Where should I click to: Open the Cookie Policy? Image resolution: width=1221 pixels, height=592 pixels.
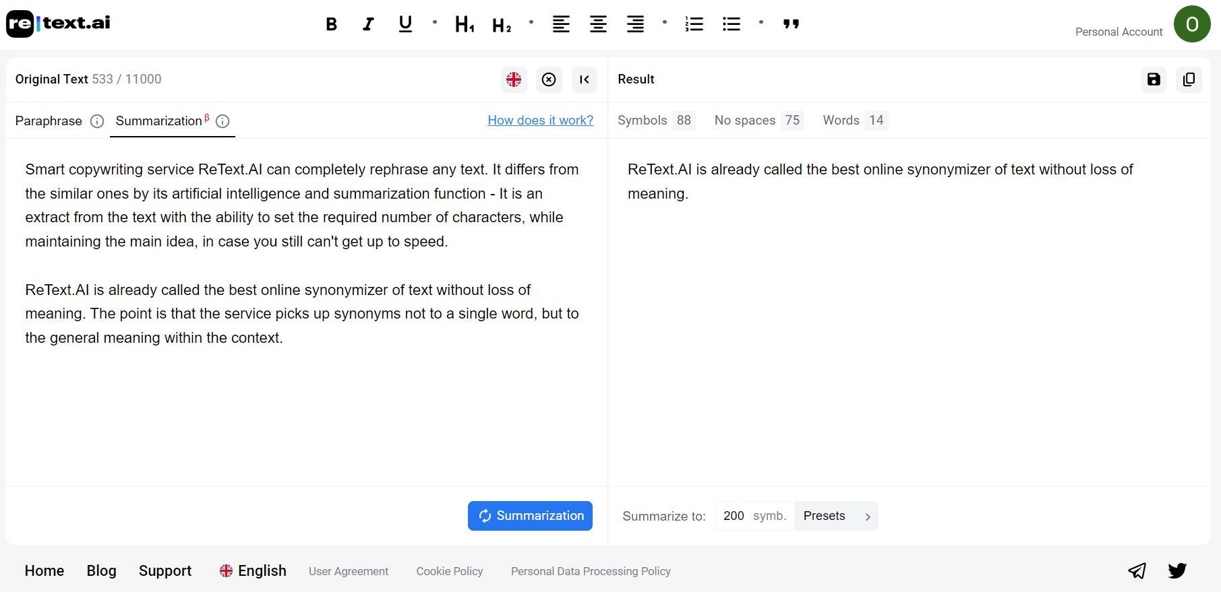coord(450,571)
